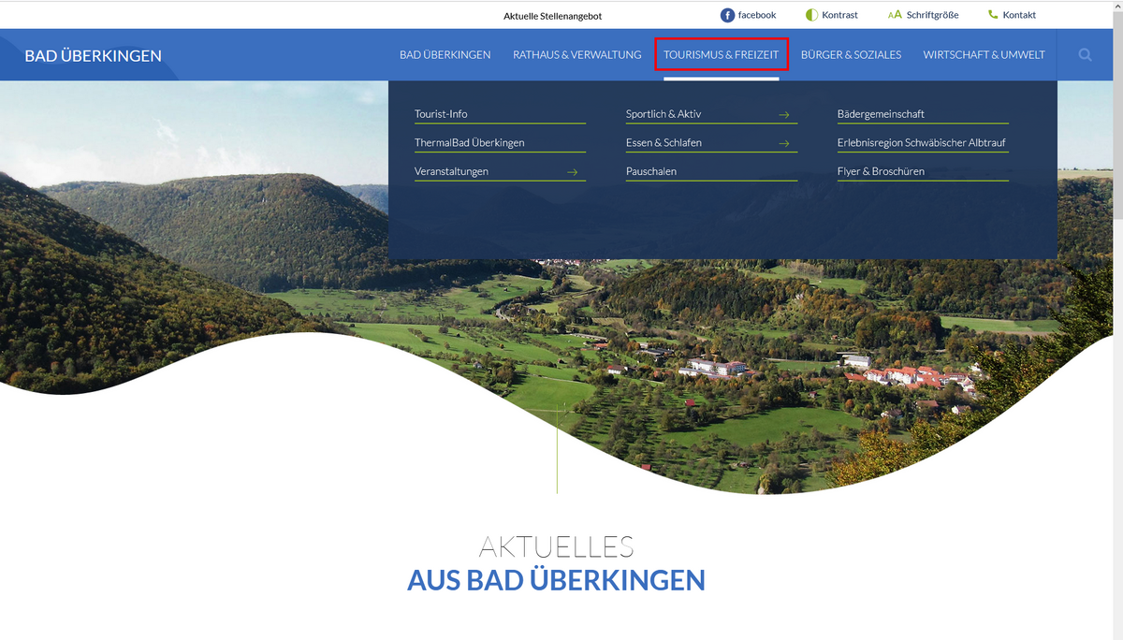Click the green phone Kontakt icon
The width and height of the screenshot is (1123, 640).
coord(993,15)
